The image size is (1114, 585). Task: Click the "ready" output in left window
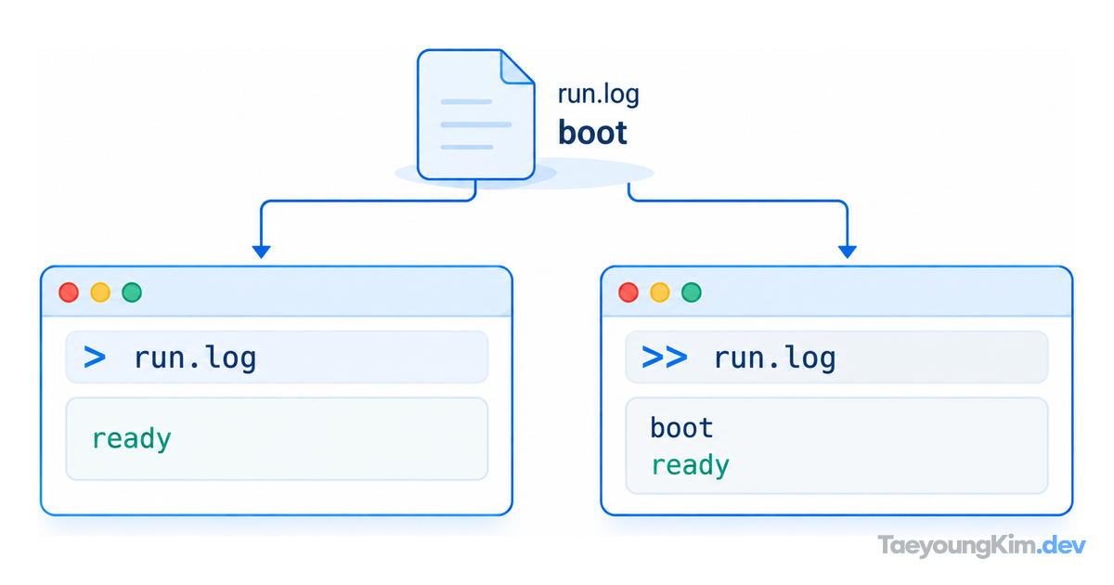click(x=132, y=438)
